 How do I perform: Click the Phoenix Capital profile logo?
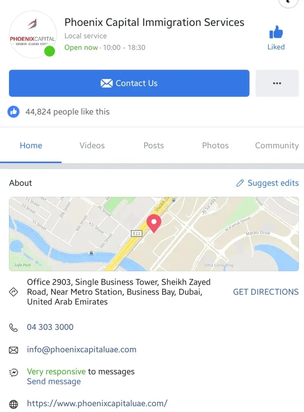click(x=32, y=35)
